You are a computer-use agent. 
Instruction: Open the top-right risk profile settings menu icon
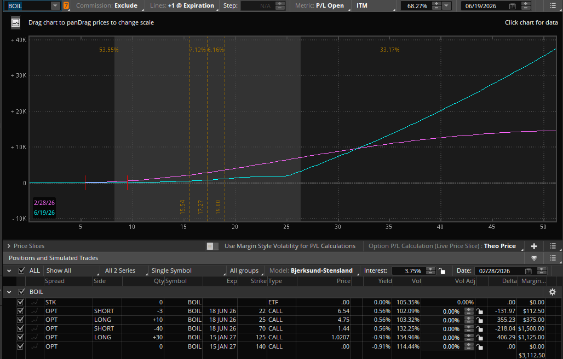coord(553,5)
